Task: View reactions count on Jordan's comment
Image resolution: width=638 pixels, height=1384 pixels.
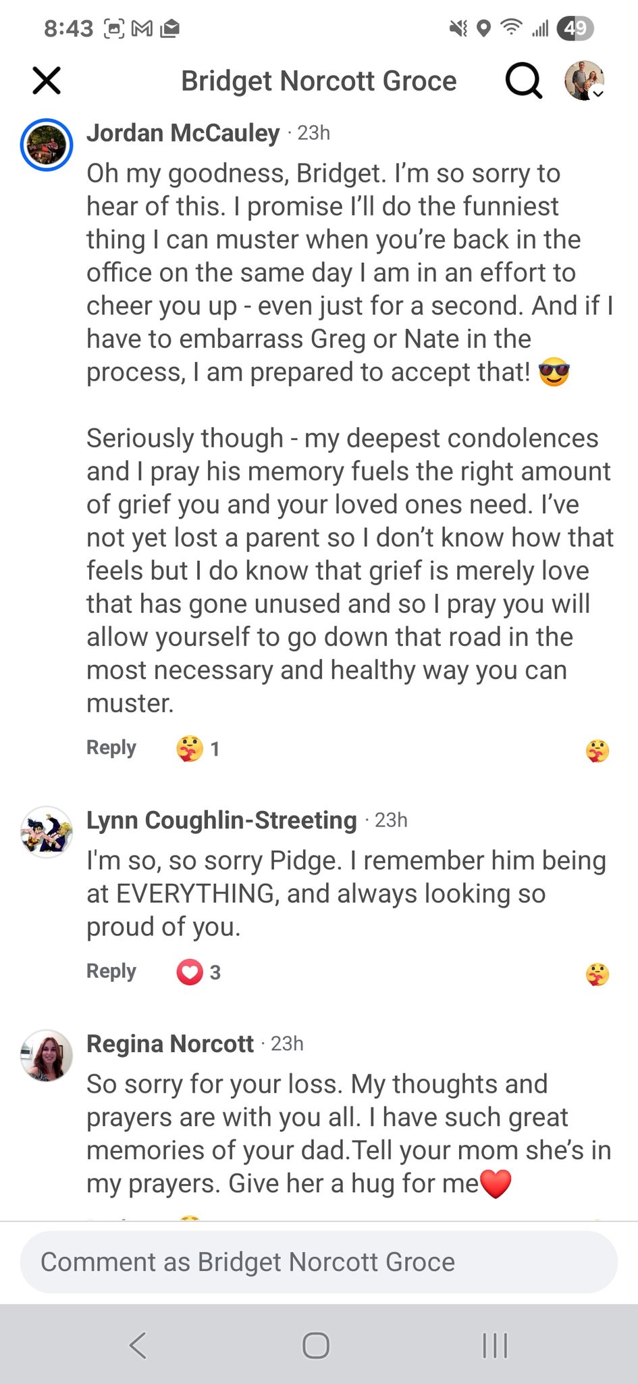Action: click(198, 749)
